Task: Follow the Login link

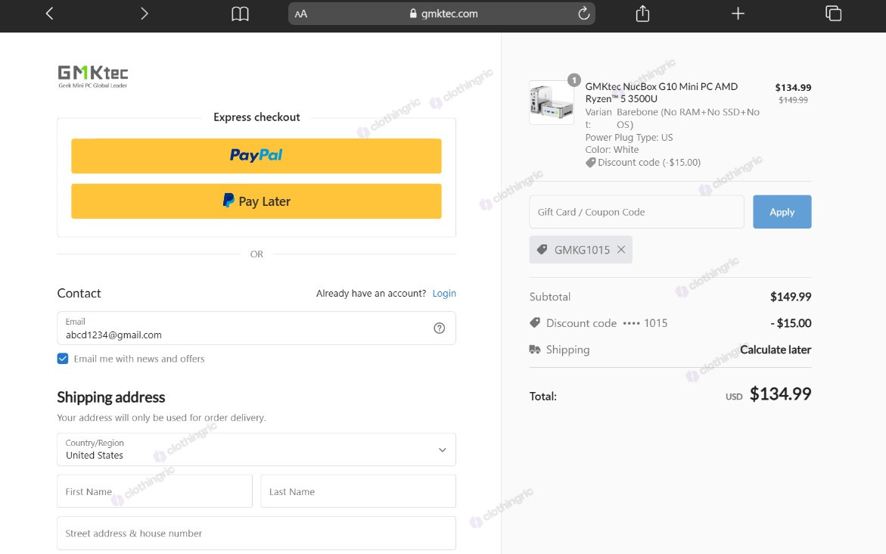Action: pyautogui.click(x=444, y=293)
